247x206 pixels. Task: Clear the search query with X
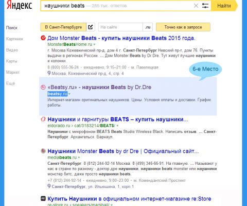click(x=196, y=6)
